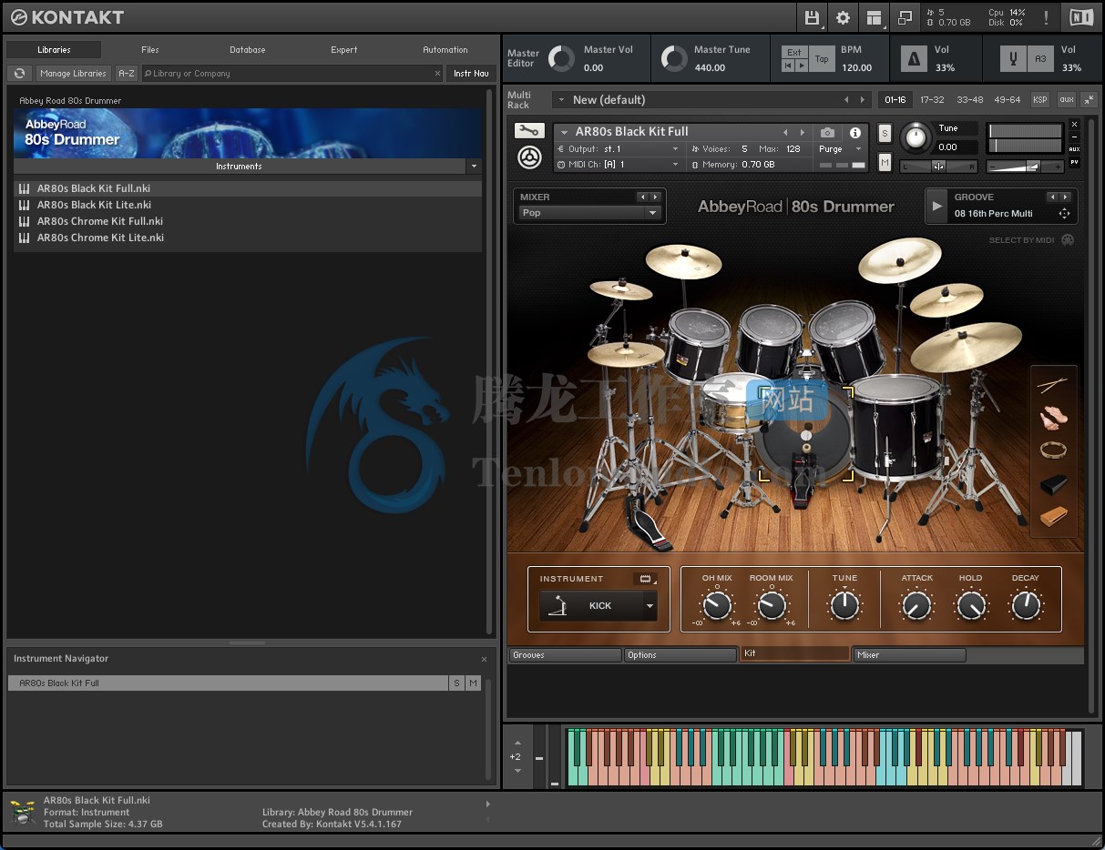
Task: Open the instrument name dropdown arrow
Action: (x=565, y=133)
